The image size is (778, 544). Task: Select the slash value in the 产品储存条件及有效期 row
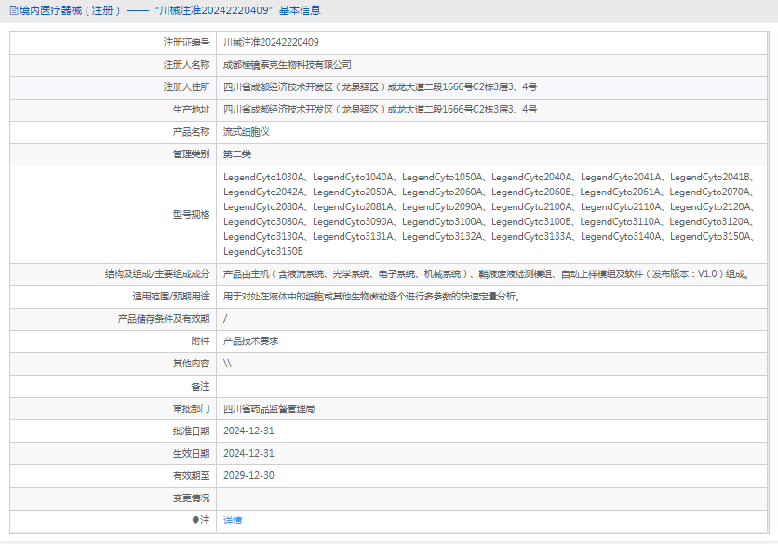pos(225,318)
